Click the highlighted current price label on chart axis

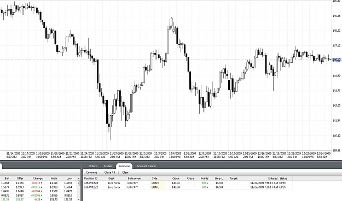point(337,60)
